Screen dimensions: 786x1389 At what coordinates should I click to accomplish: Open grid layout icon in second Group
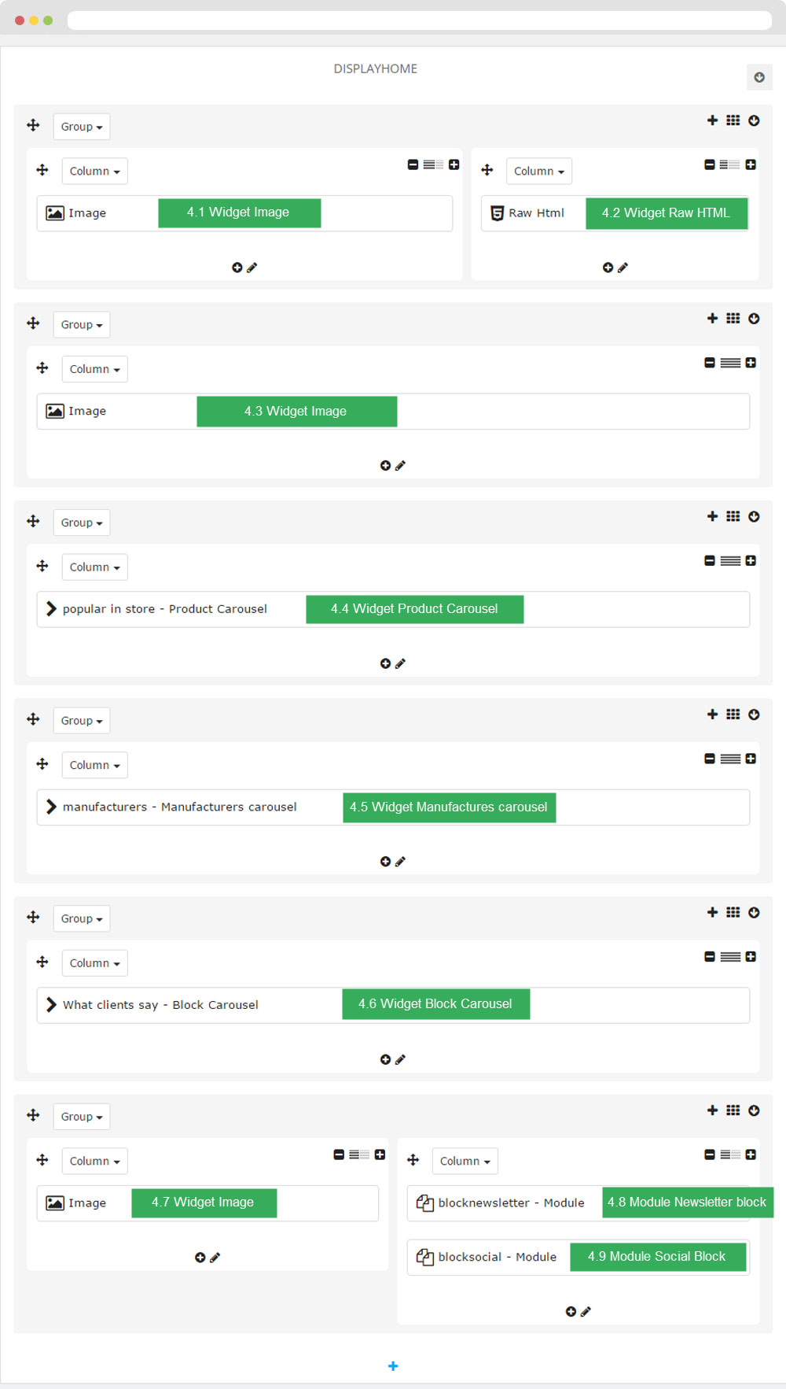pyautogui.click(x=733, y=319)
